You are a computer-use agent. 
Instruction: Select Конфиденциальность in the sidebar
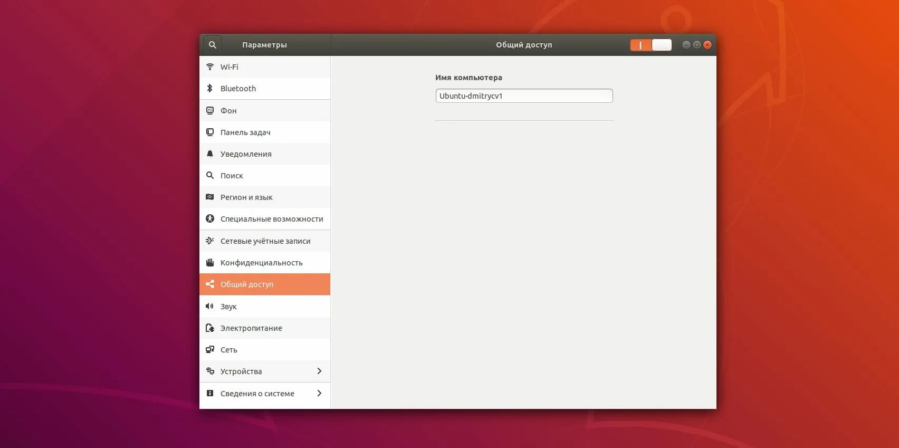265,263
